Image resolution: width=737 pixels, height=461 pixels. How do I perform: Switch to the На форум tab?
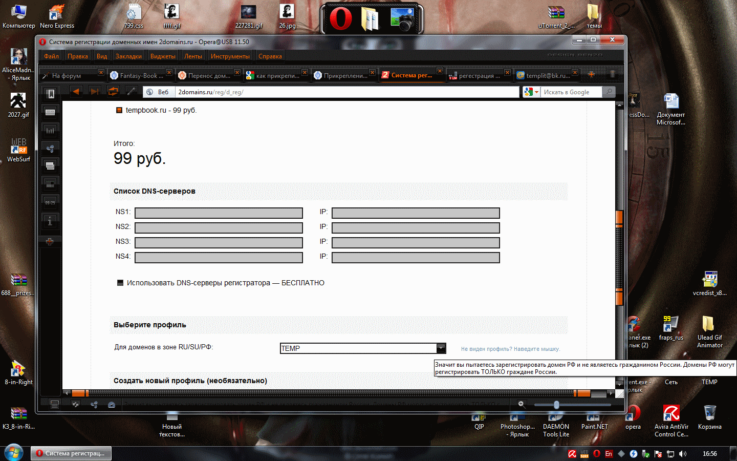[72, 75]
